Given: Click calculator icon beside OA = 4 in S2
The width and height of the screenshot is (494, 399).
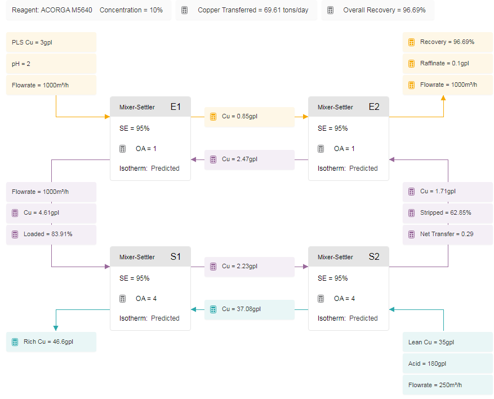Looking at the screenshot, I should 321,299.
